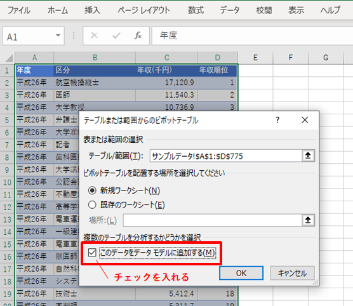Viewport: 353px width, 306px height.
Task: Click cell 航空機操縦士
Action: [95, 83]
